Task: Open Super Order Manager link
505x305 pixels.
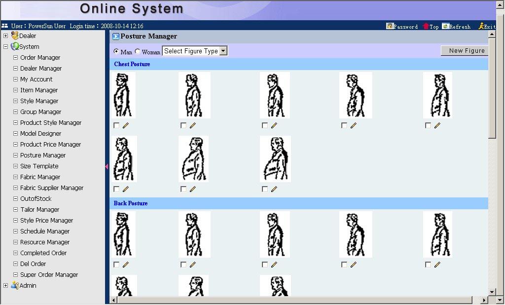Action: click(x=49, y=275)
